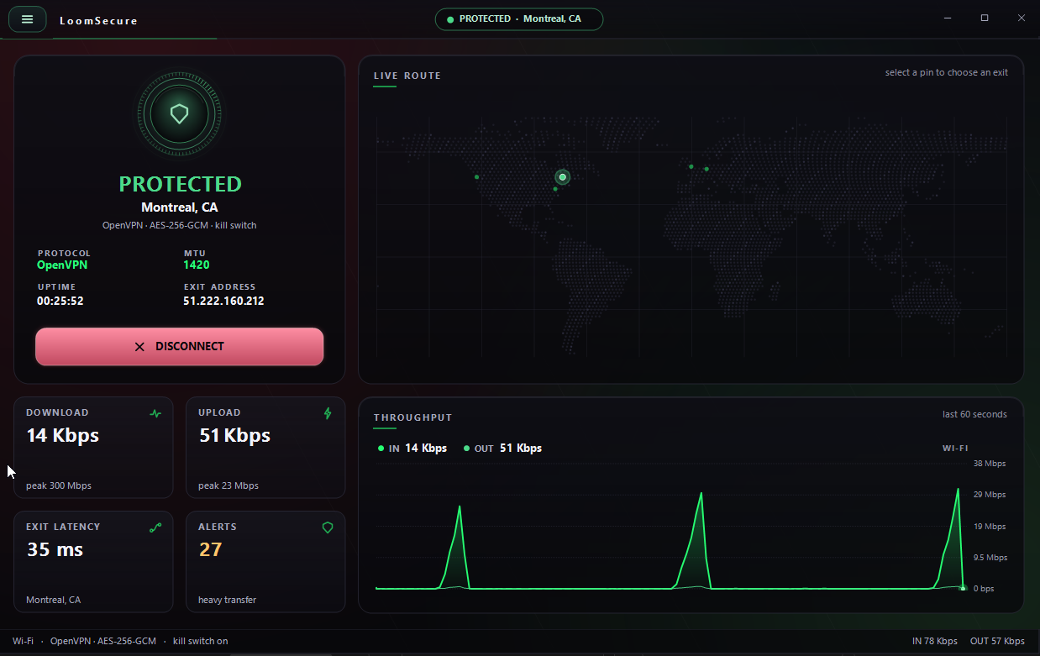Click the Montreal, CA location under PROTECTED
The width and height of the screenshot is (1040, 656).
(x=180, y=207)
